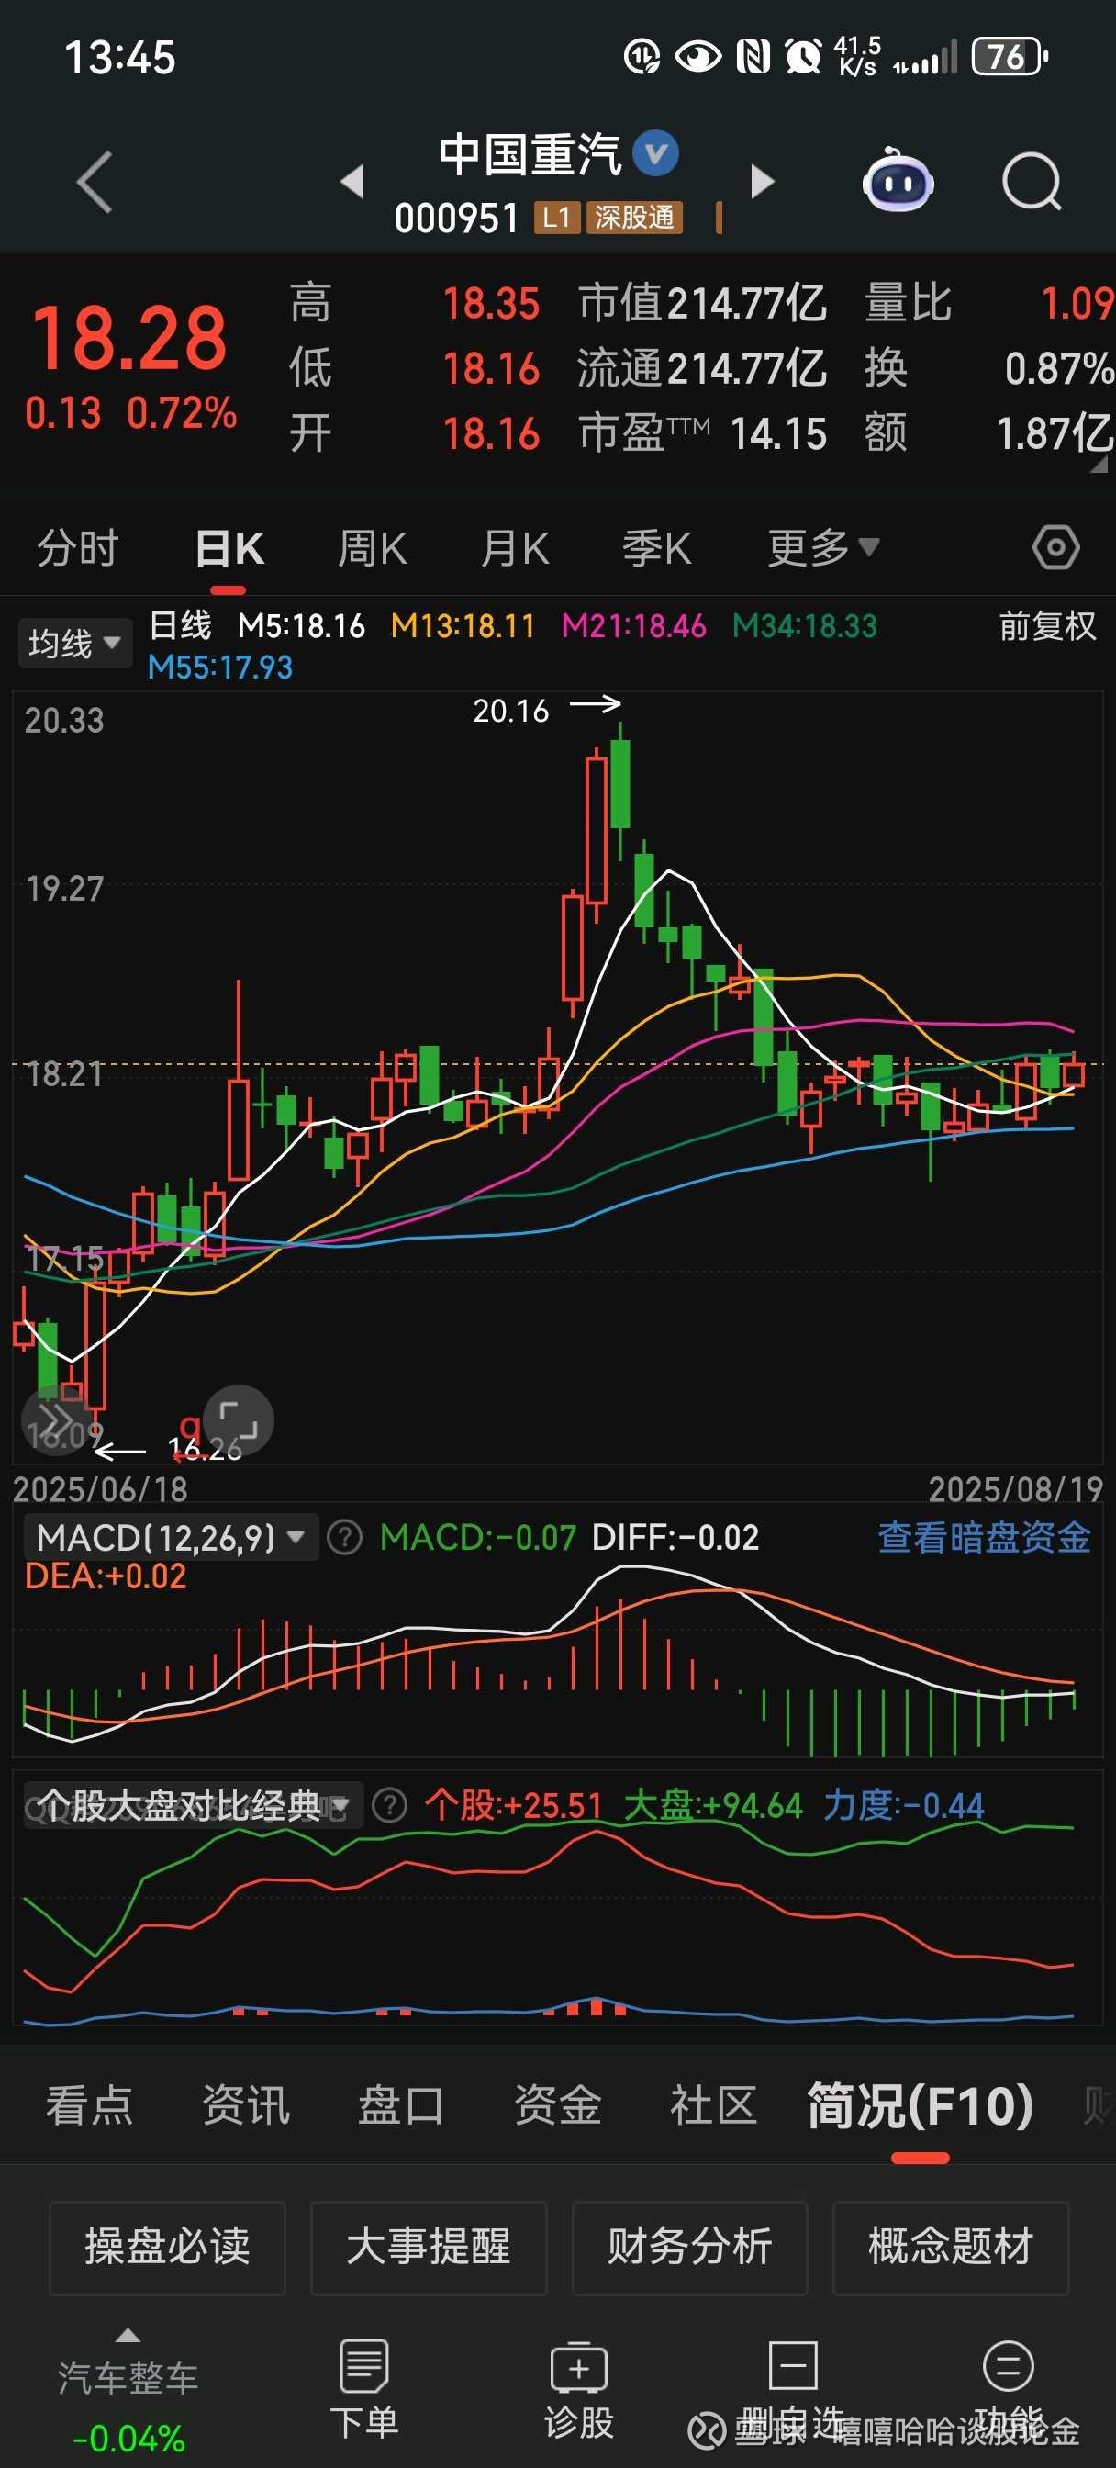
Task: Toggle the 前复权 price adjustment
Action: 1047,625
